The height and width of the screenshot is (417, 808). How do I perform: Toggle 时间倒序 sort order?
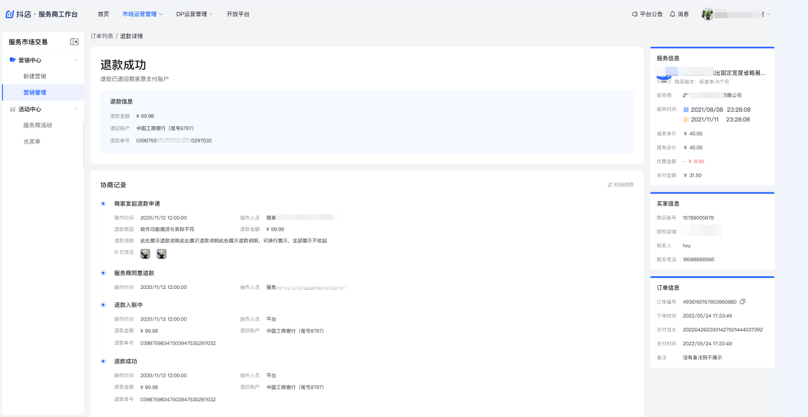620,185
